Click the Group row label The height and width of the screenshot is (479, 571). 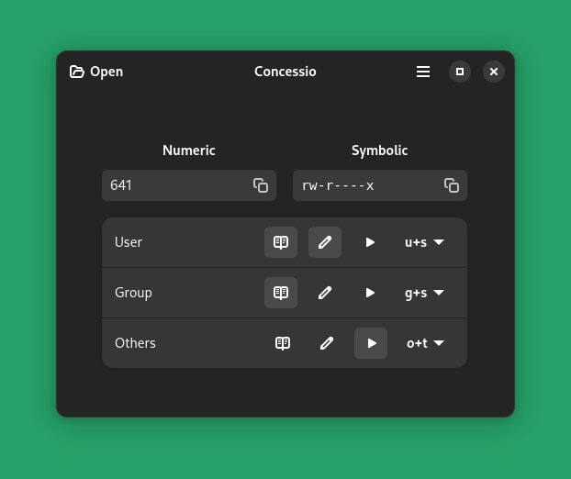[133, 293]
